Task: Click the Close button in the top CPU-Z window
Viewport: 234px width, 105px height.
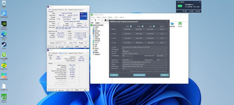Action: [x=85, y=46]
